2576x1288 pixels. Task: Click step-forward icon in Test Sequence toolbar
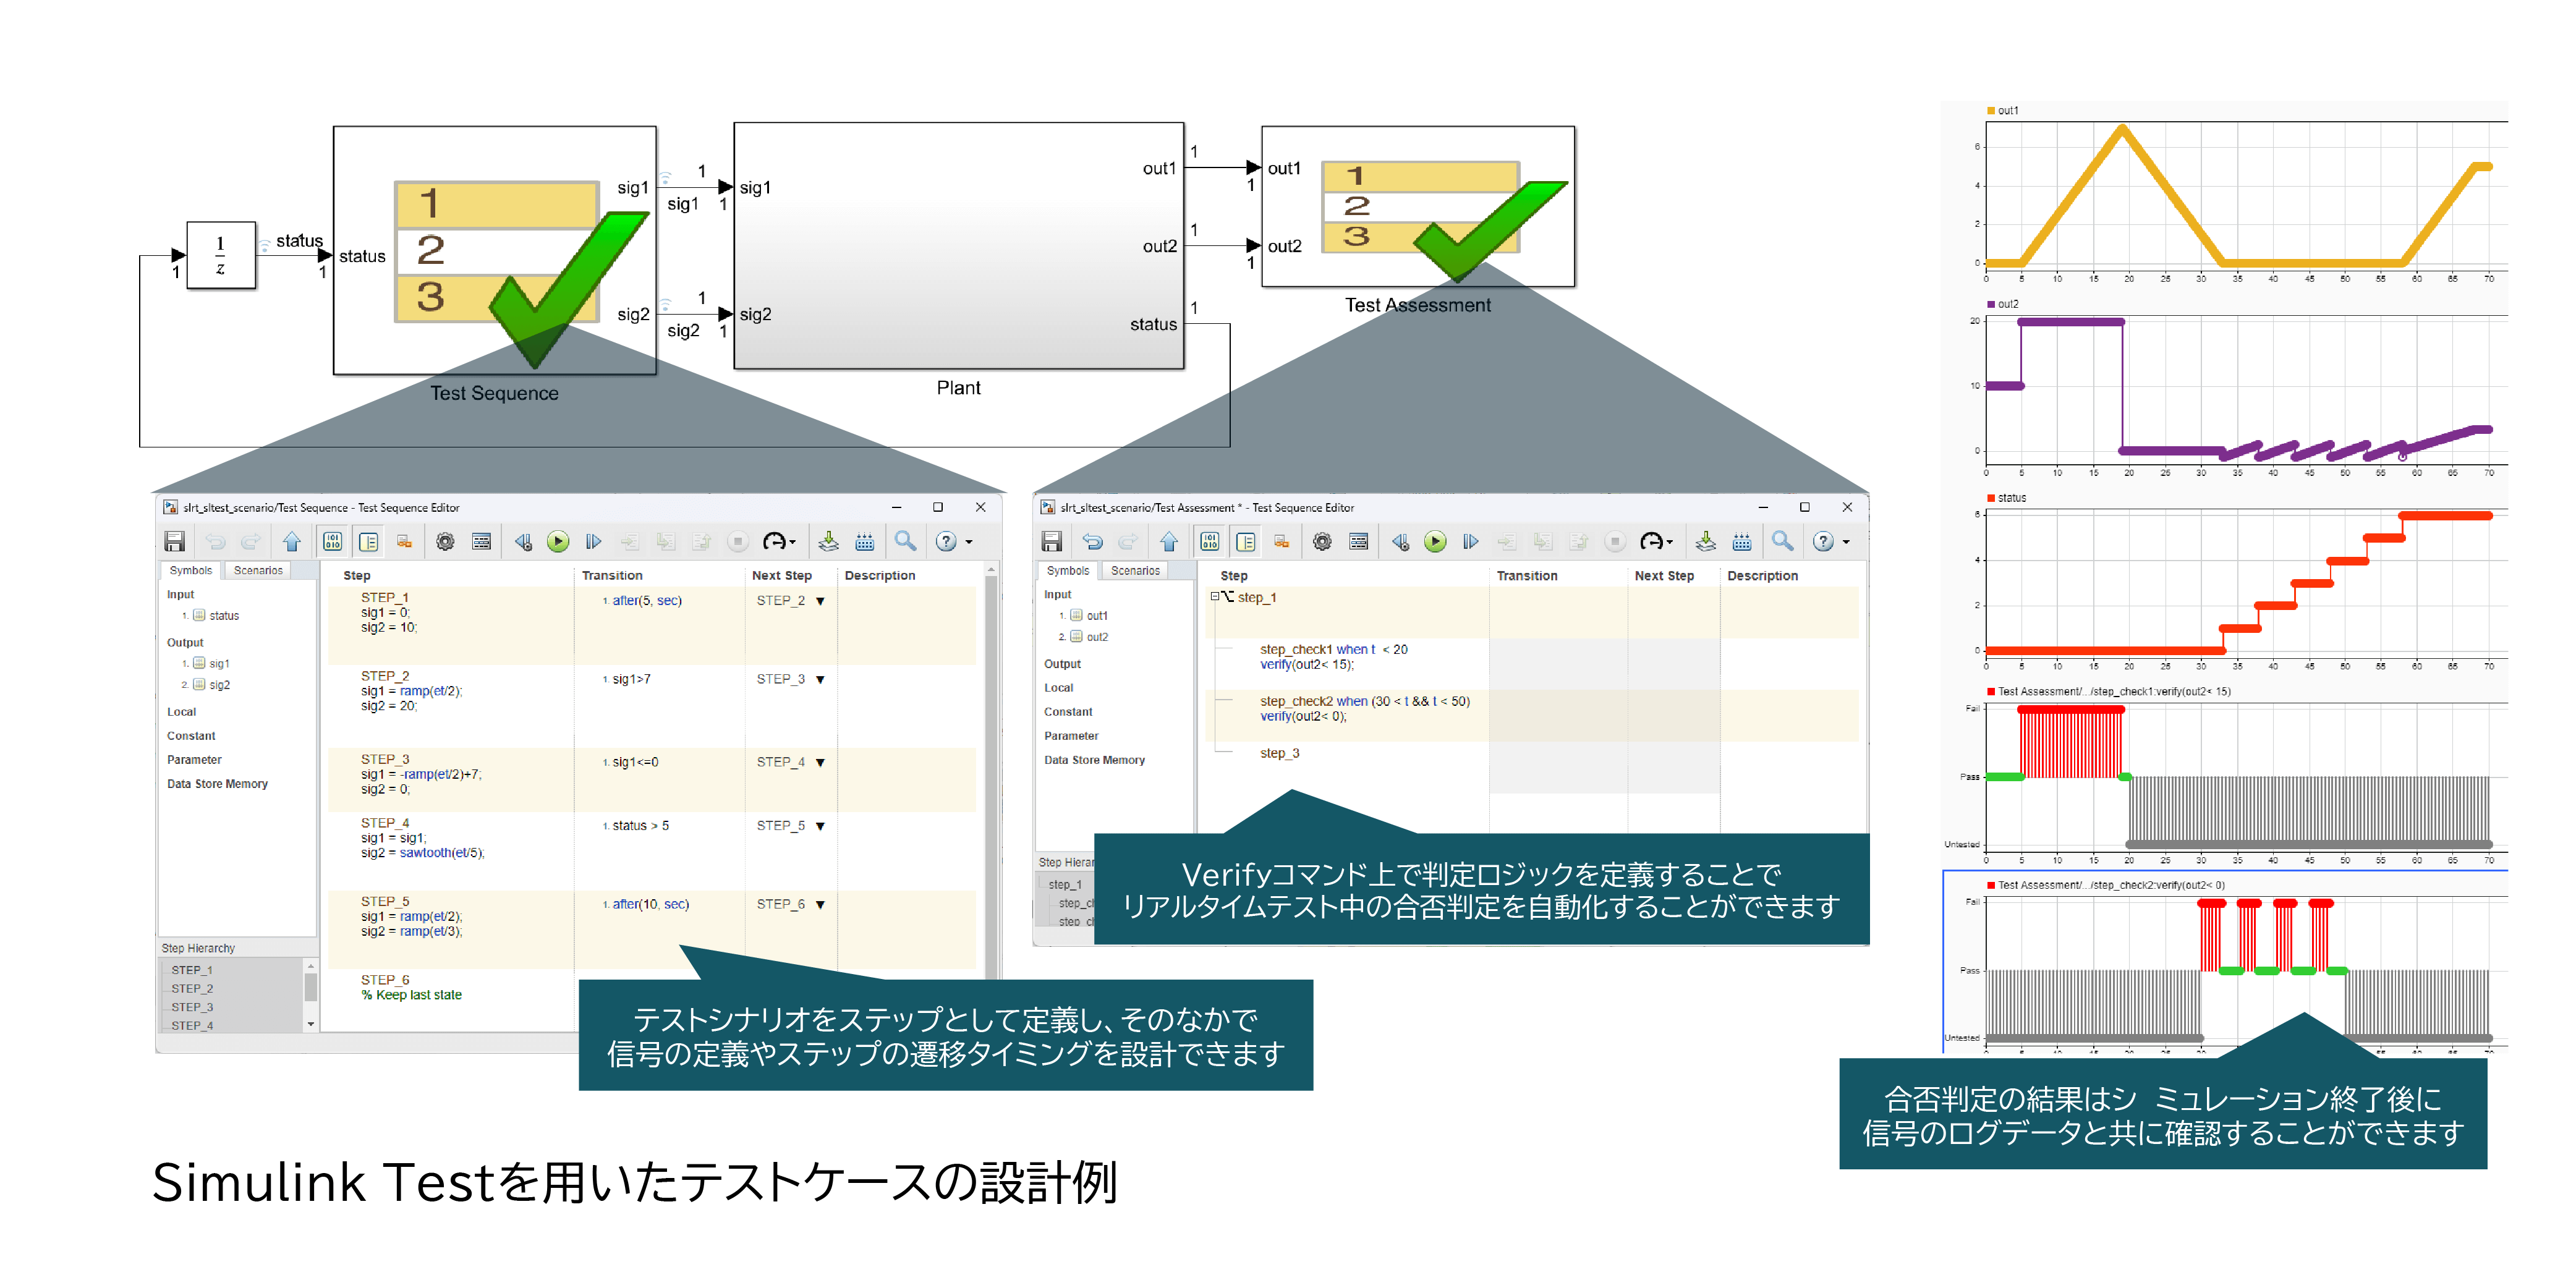pyautogui.click(x=594, y=541)
